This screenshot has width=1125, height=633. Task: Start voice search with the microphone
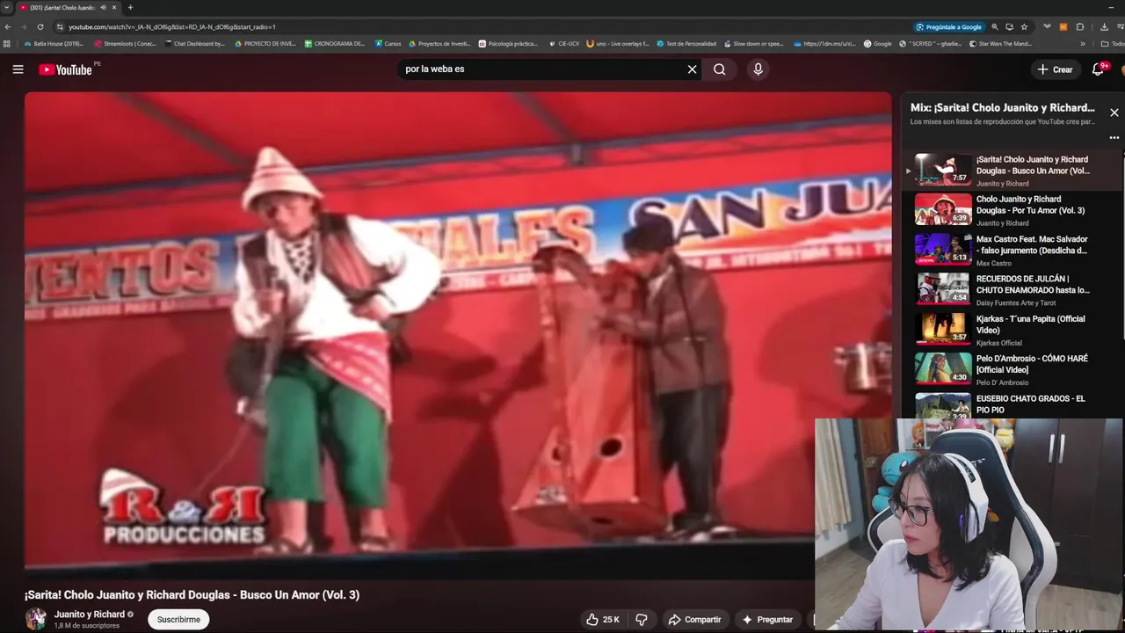pos(758,69)
